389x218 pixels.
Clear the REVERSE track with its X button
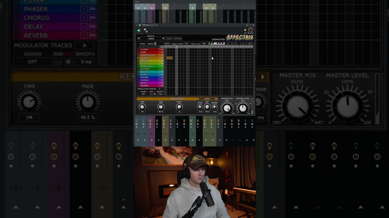point(160,58)
